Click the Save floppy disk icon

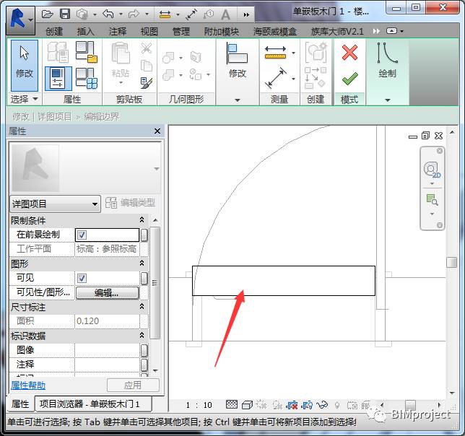tap(65, 14)
